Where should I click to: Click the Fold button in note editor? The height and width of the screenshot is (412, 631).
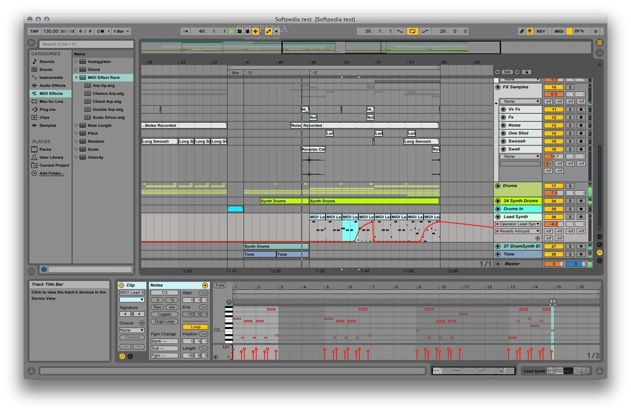220,285
